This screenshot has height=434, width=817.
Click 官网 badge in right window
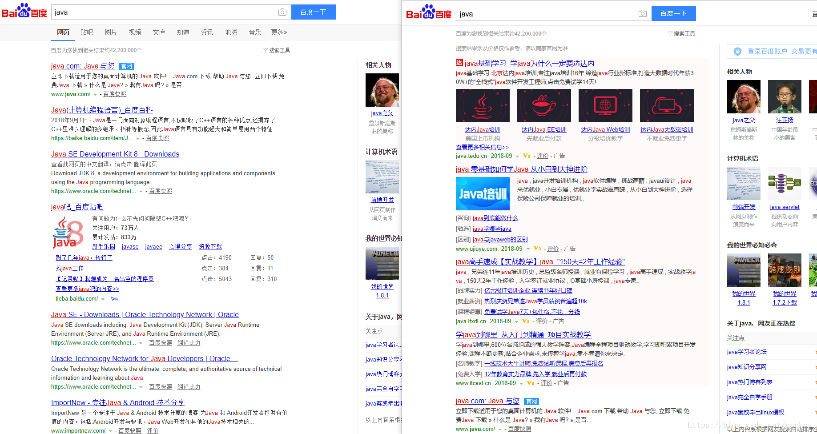[x=531, y=402]
